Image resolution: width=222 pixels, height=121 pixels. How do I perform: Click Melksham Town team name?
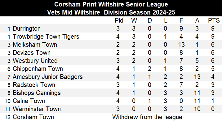click(35, 45)
